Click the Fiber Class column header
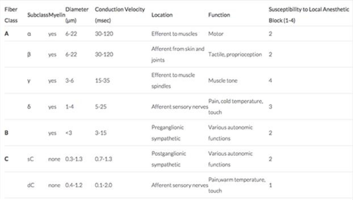This screenshot has height=200, width=353. 11,15
